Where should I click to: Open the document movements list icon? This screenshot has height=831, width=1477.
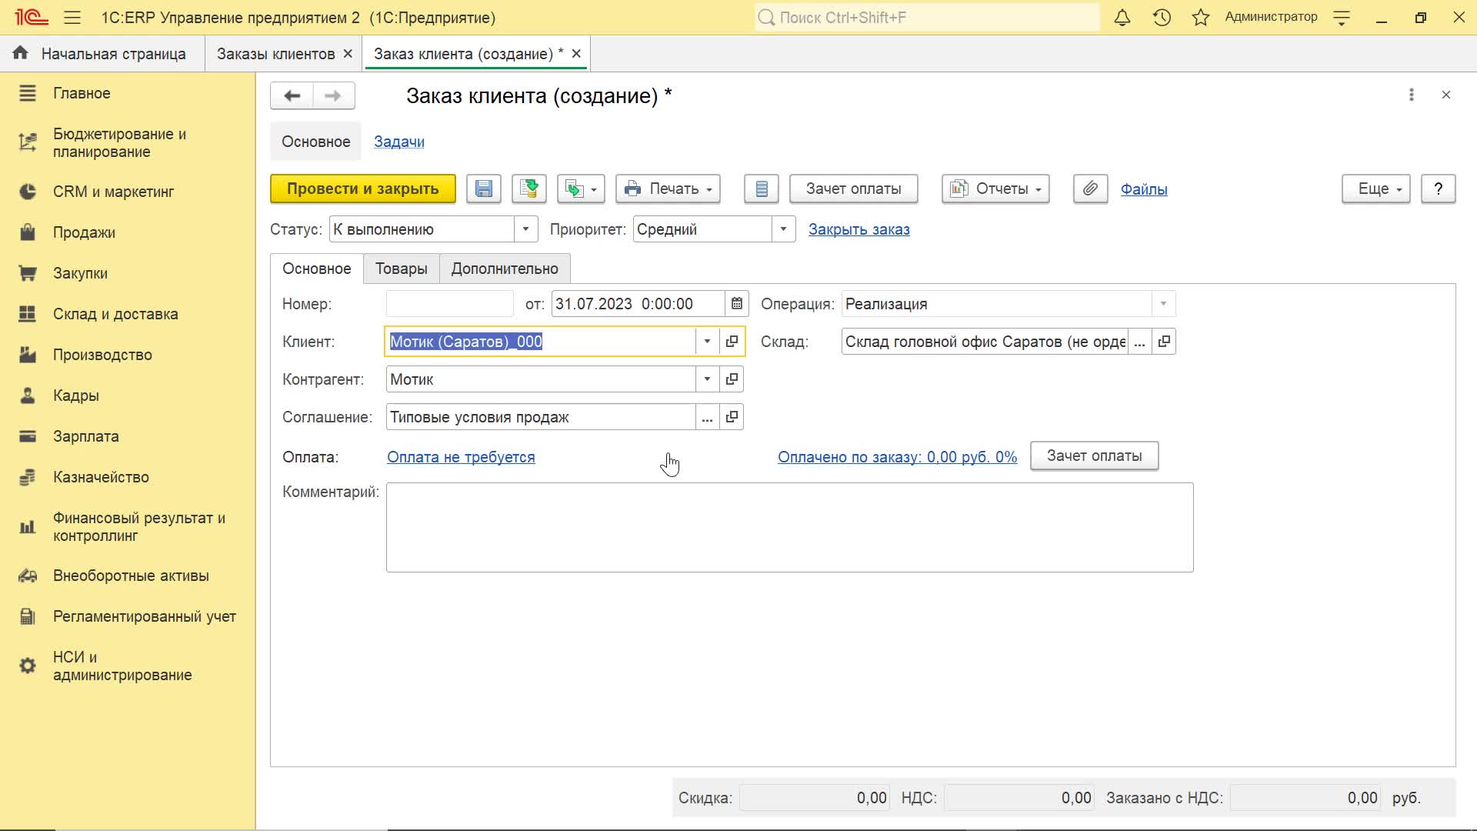pyautogui.click(x=762, y=189)
